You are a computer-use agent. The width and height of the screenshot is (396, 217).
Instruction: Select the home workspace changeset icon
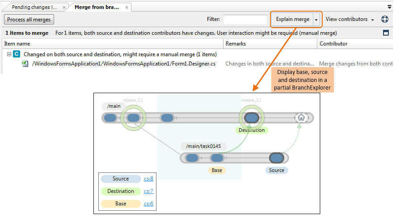[x=301, y=118]
